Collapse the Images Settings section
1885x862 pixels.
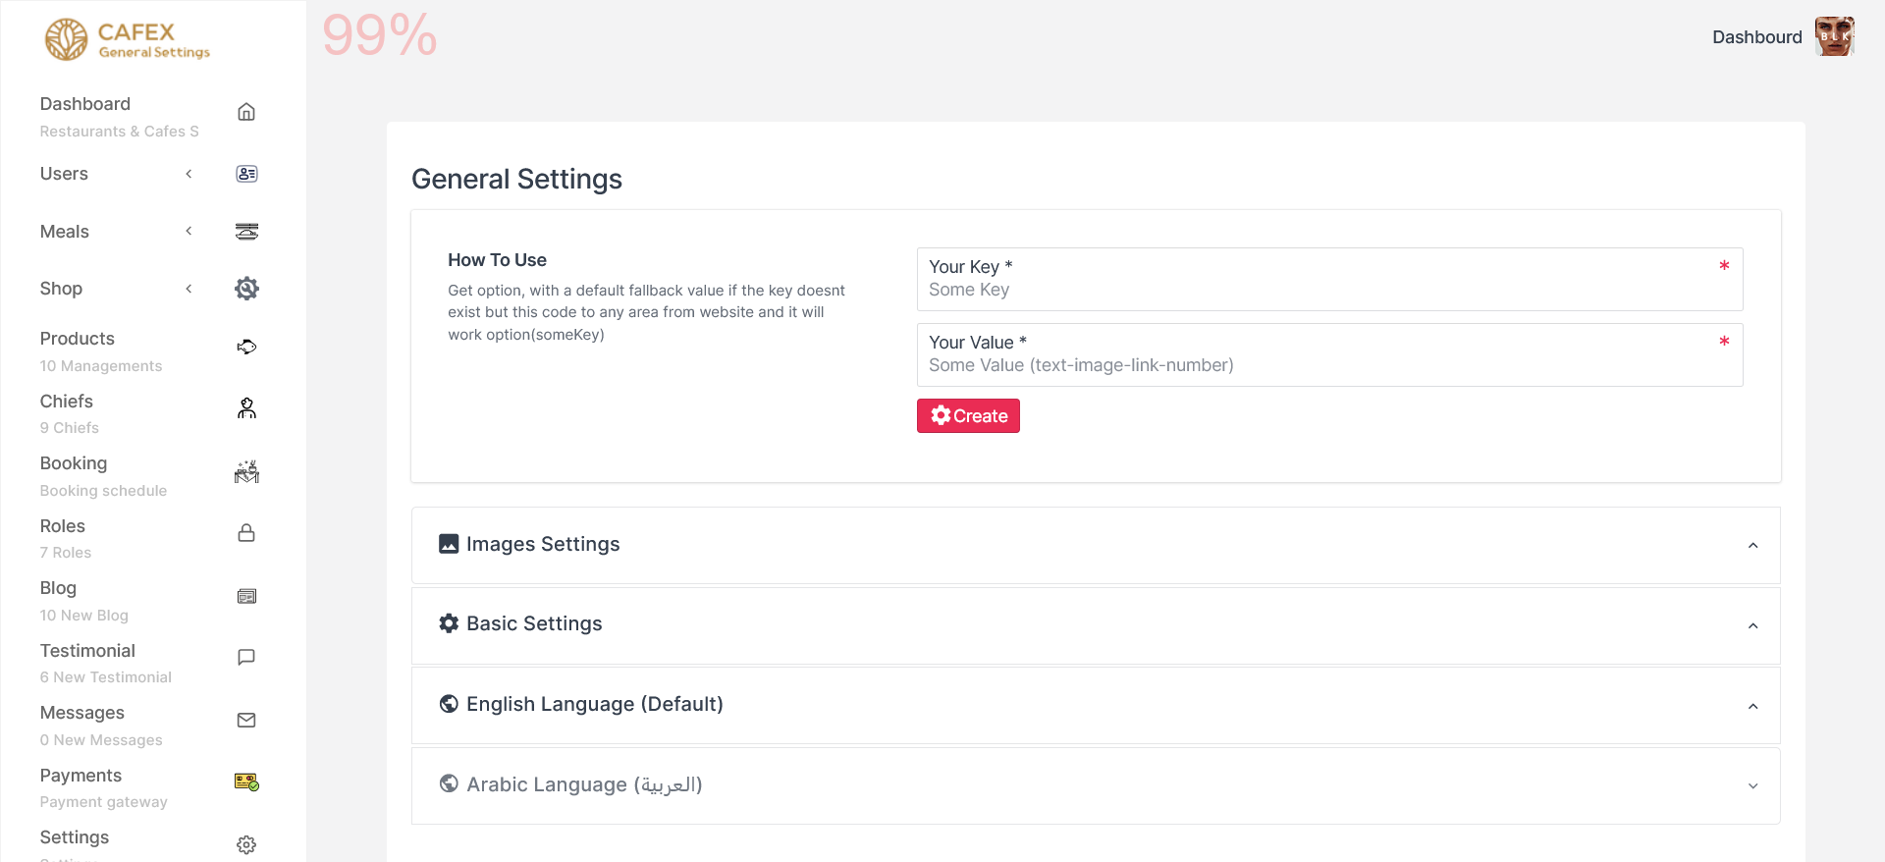(x=1752, y=546)
